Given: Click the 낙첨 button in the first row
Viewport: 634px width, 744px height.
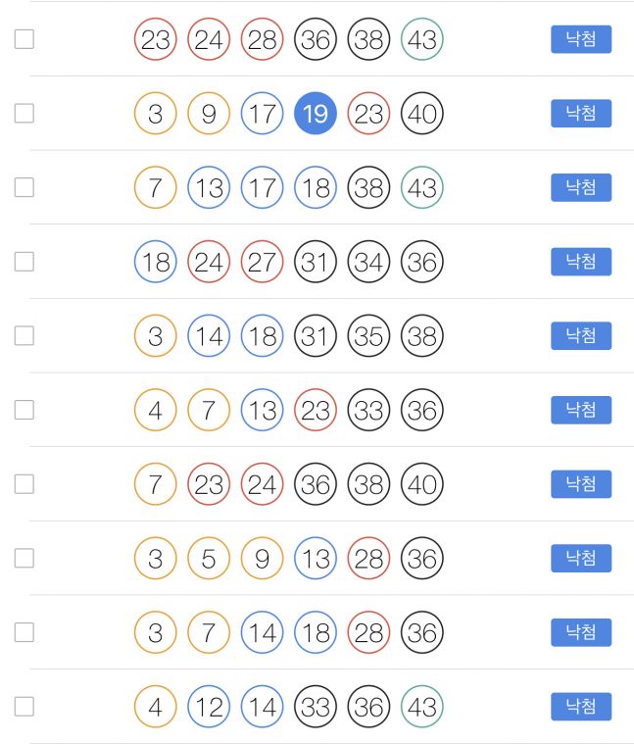Looking at the screenshot, I should coord(581,39).
